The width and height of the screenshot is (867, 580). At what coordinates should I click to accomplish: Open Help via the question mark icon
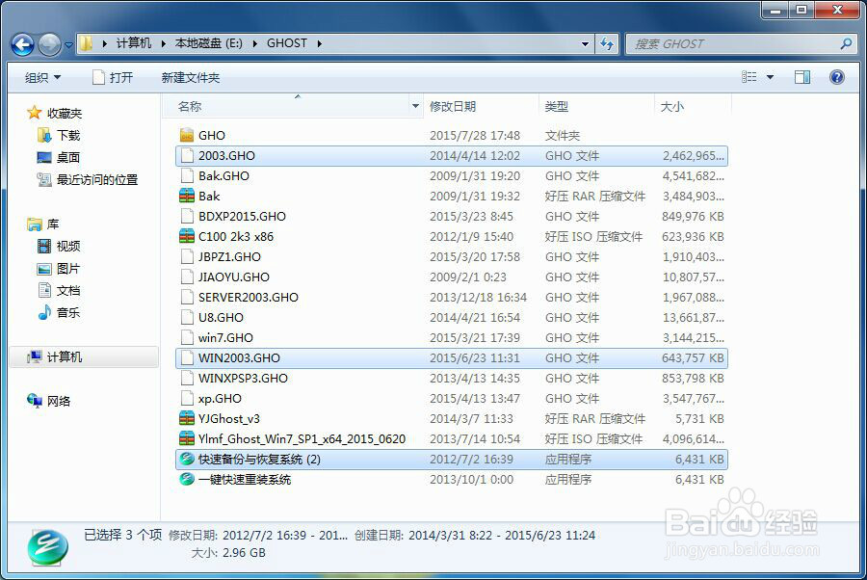point(836,76)
